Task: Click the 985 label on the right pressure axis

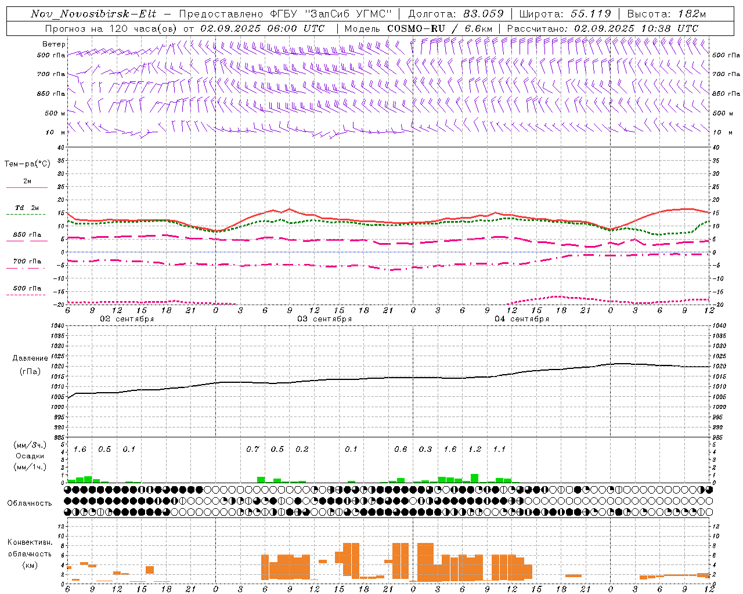Action: point(719,437)
